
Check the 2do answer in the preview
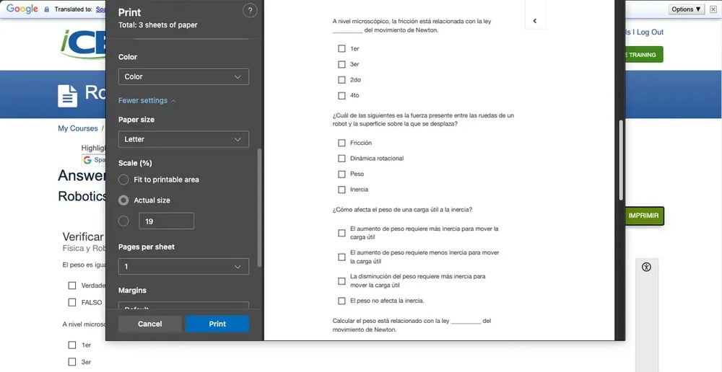[342, 79]
